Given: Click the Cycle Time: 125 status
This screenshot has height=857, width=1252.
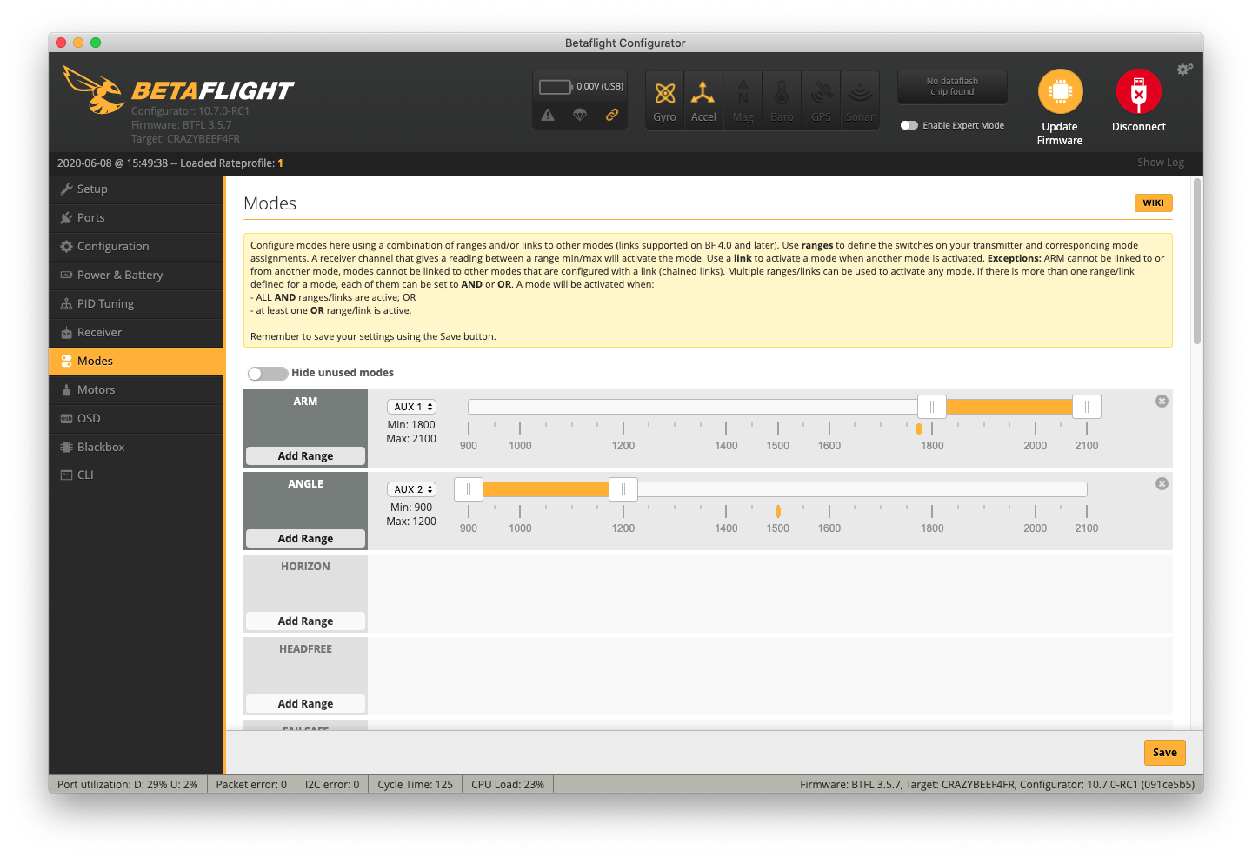Looking at the screenshot, I should (x=415, y=784).
